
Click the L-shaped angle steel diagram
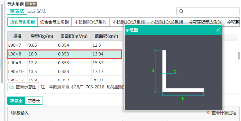(x=183, y=71)
